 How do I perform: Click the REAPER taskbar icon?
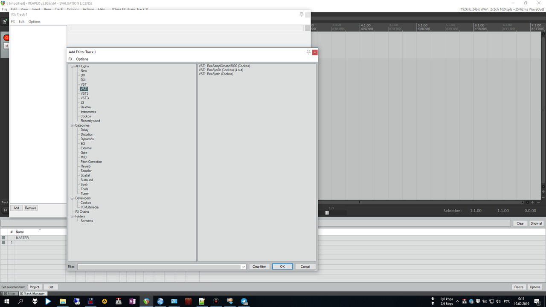coord(146,301)
